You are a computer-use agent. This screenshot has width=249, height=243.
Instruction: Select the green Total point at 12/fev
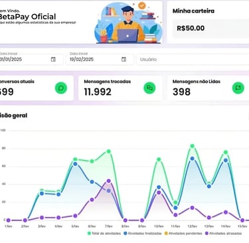(193, 146)
